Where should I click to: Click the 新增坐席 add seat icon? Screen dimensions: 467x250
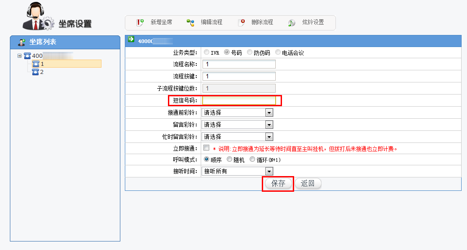[140, 22]
